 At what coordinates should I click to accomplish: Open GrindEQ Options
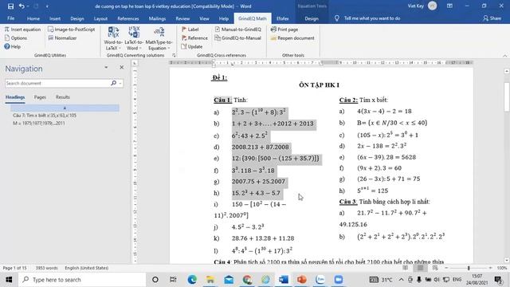(x=16, y=38)
